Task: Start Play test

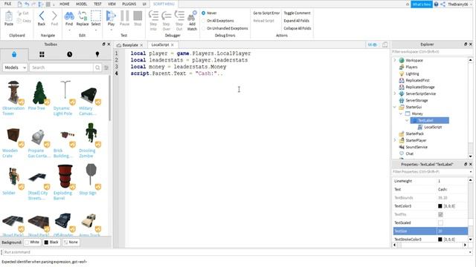Action: coord(111,16)
